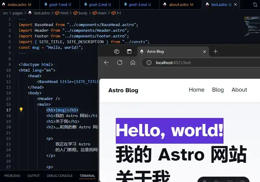Open the Blog navigation link

click(x=218, y=90)
